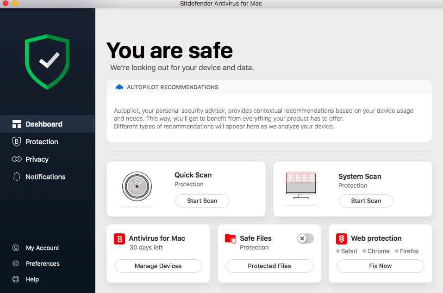This screenshot has height=293, width=443.
Task: Click the System Scan monitor icon
Action: pos(300,186)
